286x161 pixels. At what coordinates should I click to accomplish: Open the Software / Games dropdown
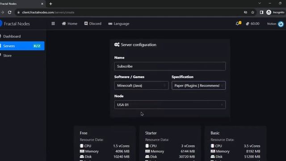[x=141, y=85]
